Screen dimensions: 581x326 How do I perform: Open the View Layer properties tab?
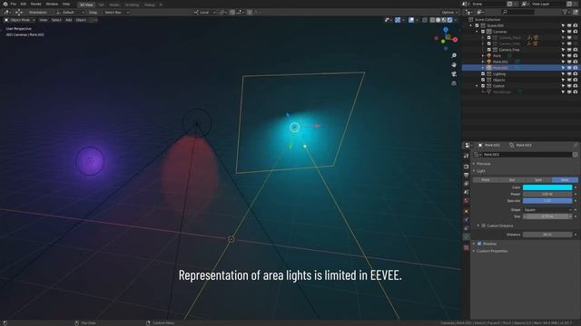click(466, 183)
